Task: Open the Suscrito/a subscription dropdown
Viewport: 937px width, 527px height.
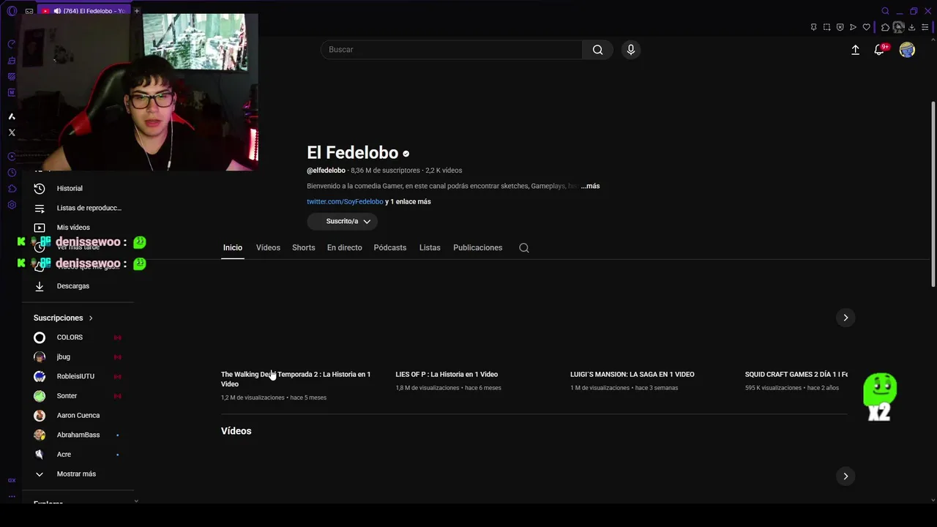Action: 342,221
